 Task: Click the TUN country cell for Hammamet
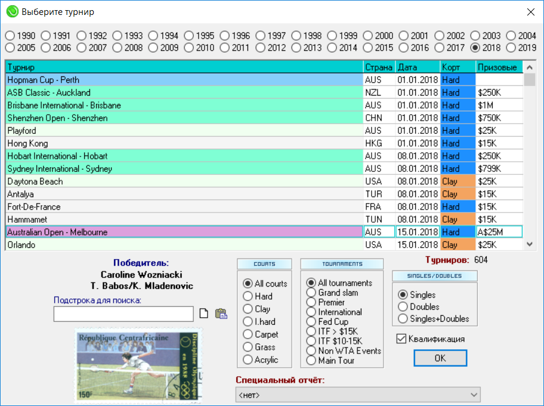point(379,219)
